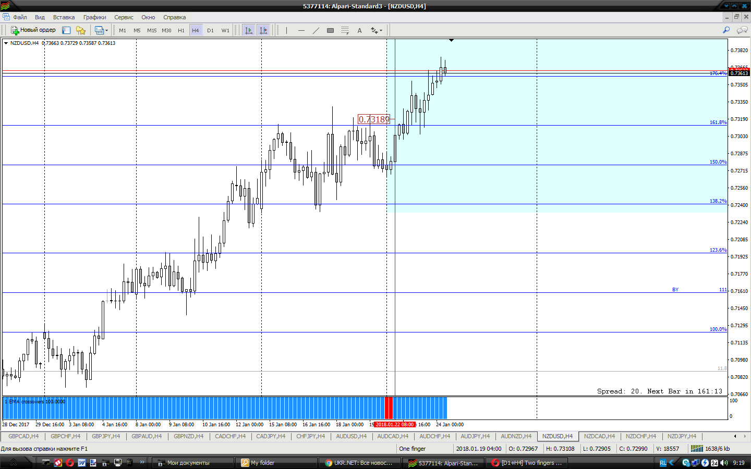Switch to the GBPNZD,H4 chart tab
Viewport: 751px width, 469px height.
pos(188,436)
